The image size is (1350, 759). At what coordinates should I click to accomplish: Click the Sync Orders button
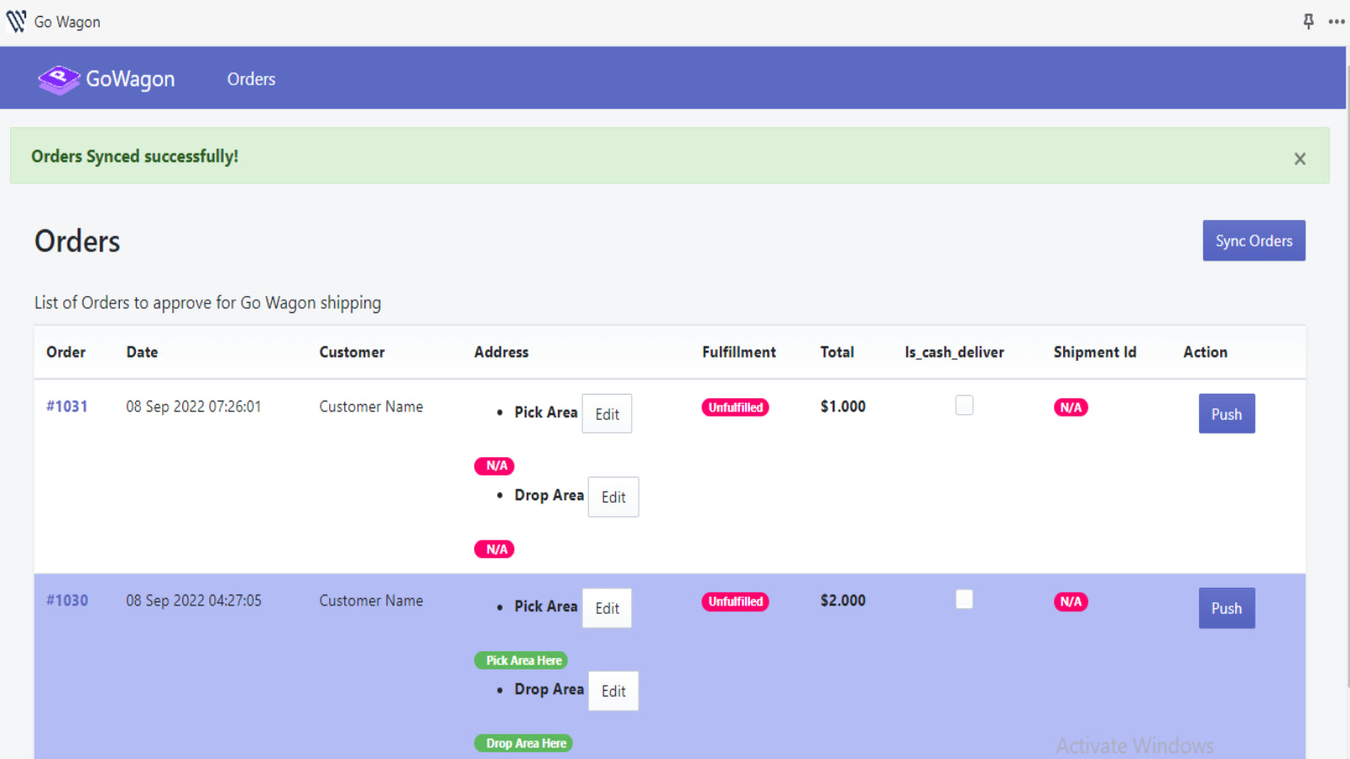tap(1253, 240)
